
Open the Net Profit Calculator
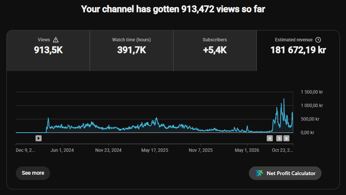(285, 173)
